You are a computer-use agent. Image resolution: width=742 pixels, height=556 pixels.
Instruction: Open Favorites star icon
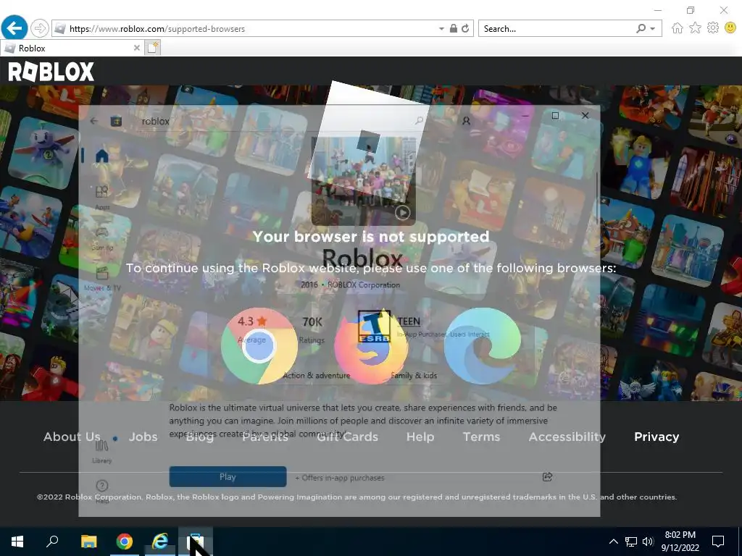coord(695,28)
